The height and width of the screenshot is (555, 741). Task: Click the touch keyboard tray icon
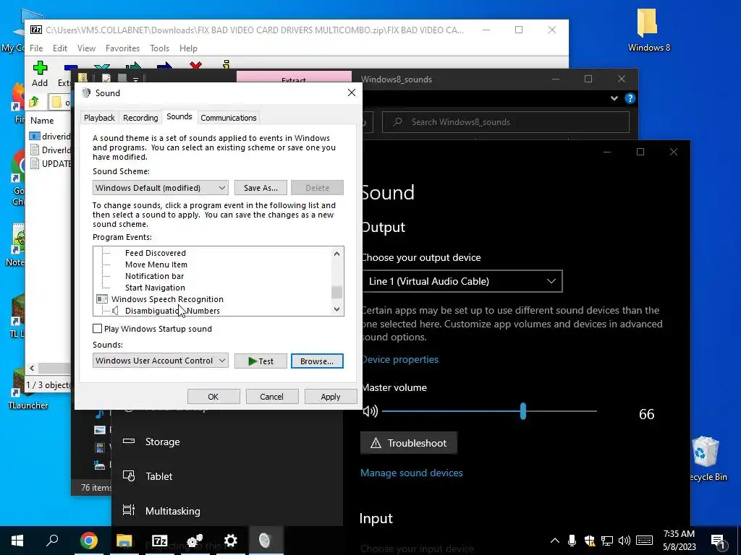(644, 541)
